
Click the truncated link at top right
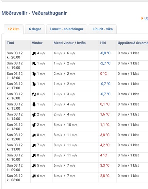(x=146, y=18)
